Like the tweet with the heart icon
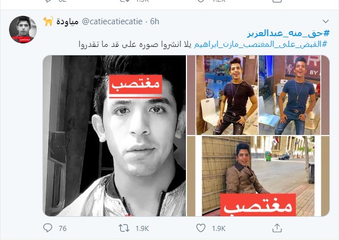The height and width of the screenshot is (240, 339). pyautogui.click(x=201, y=228)
